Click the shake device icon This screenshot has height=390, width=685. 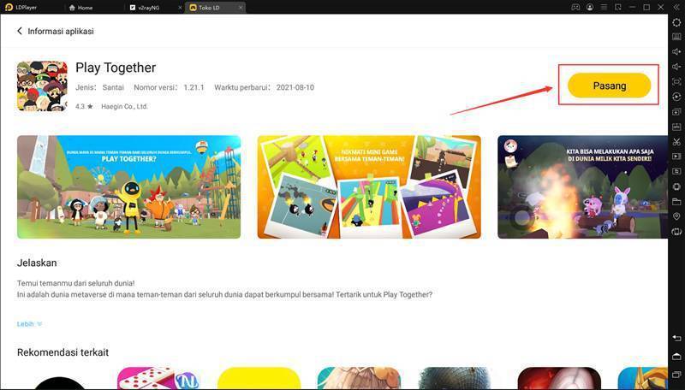point(676,186)
